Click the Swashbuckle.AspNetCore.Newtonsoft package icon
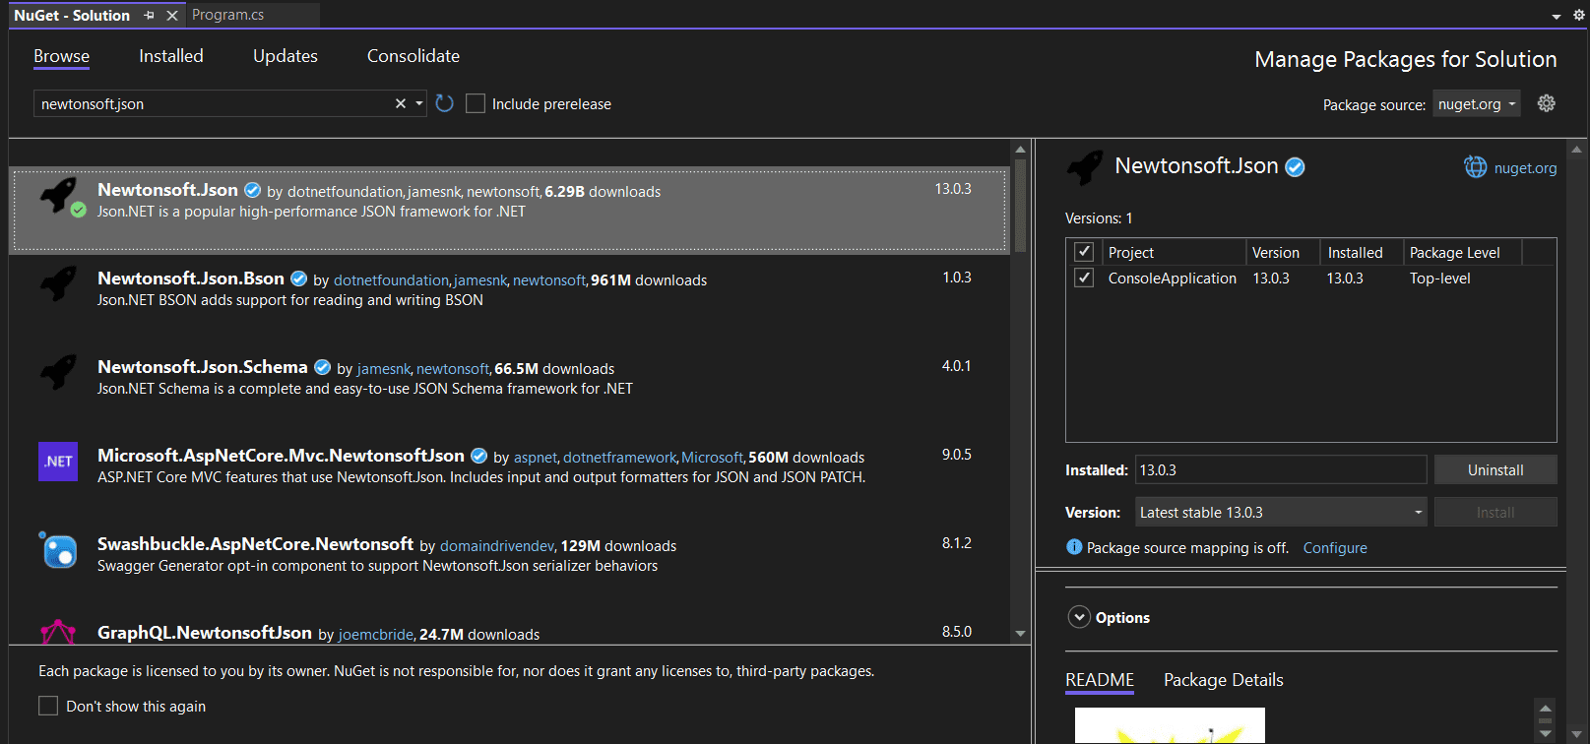 click(x=58, y=550)
